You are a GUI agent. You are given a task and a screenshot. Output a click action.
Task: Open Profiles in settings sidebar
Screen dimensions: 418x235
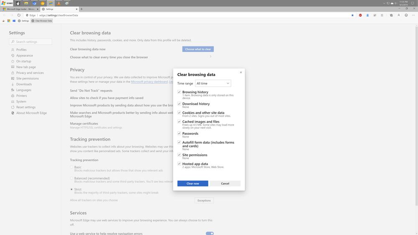[x=21, y=50]
